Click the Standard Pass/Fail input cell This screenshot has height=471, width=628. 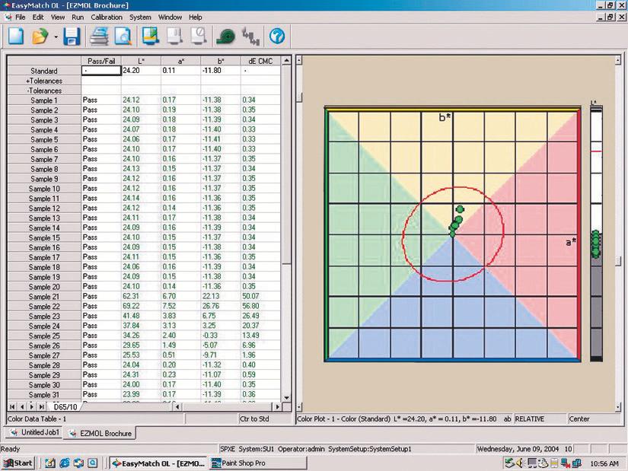point(100,71)
